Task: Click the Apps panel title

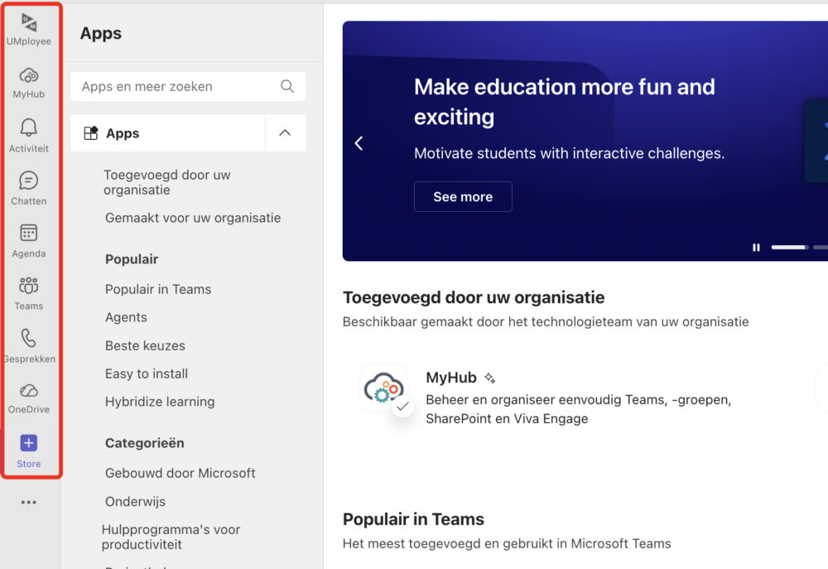Action: pyautogui.click(x=100, y=33)
